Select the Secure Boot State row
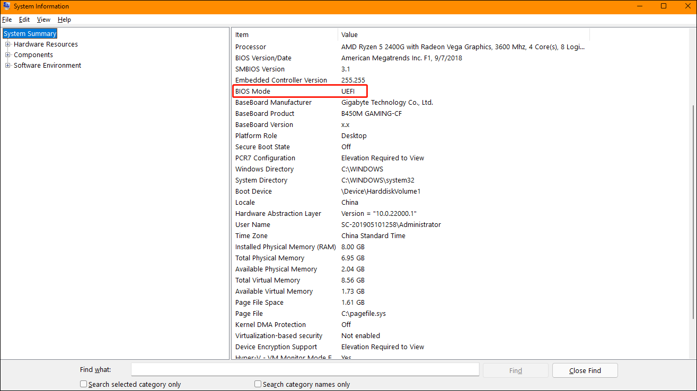The height and width of the screenshot is (391, 697). tap(411, 147)
